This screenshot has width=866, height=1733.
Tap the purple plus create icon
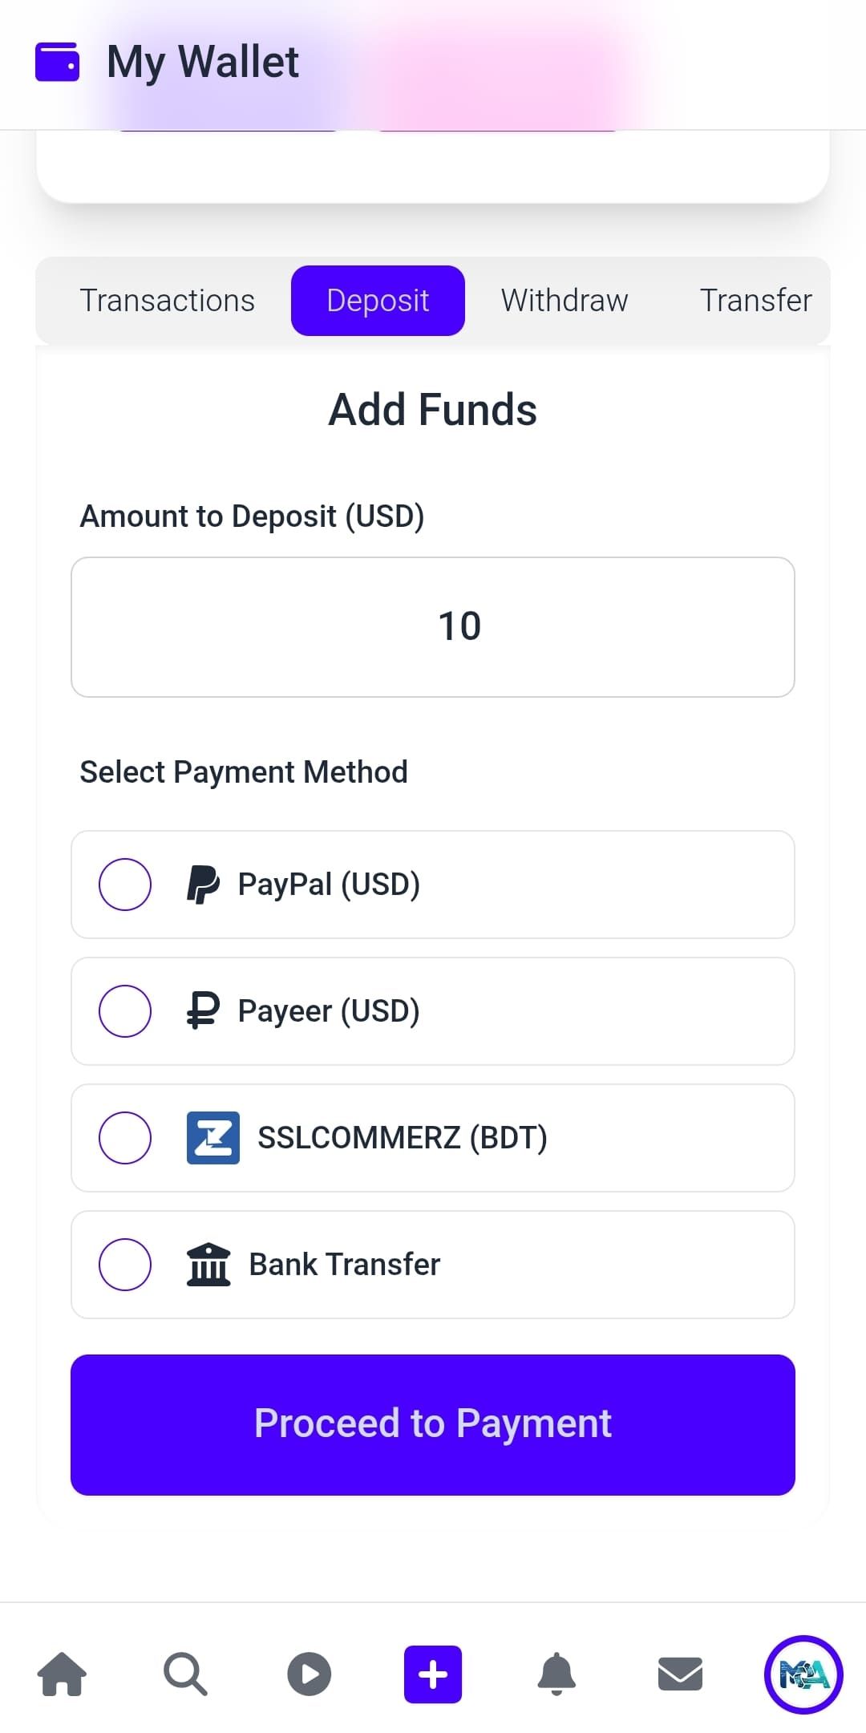point(433,1674)
